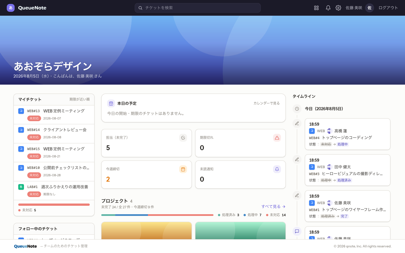The height and width of the screenshot is (253, 405).
Task: Click project overall progress bar
Action: [x=157, y=215]
